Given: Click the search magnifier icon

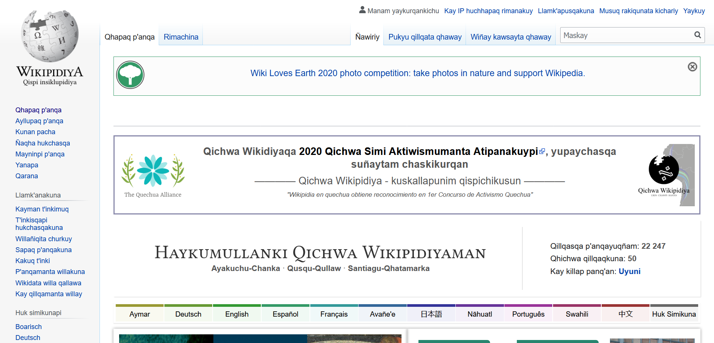Looking at the screenshot, I should coord(697,35).
